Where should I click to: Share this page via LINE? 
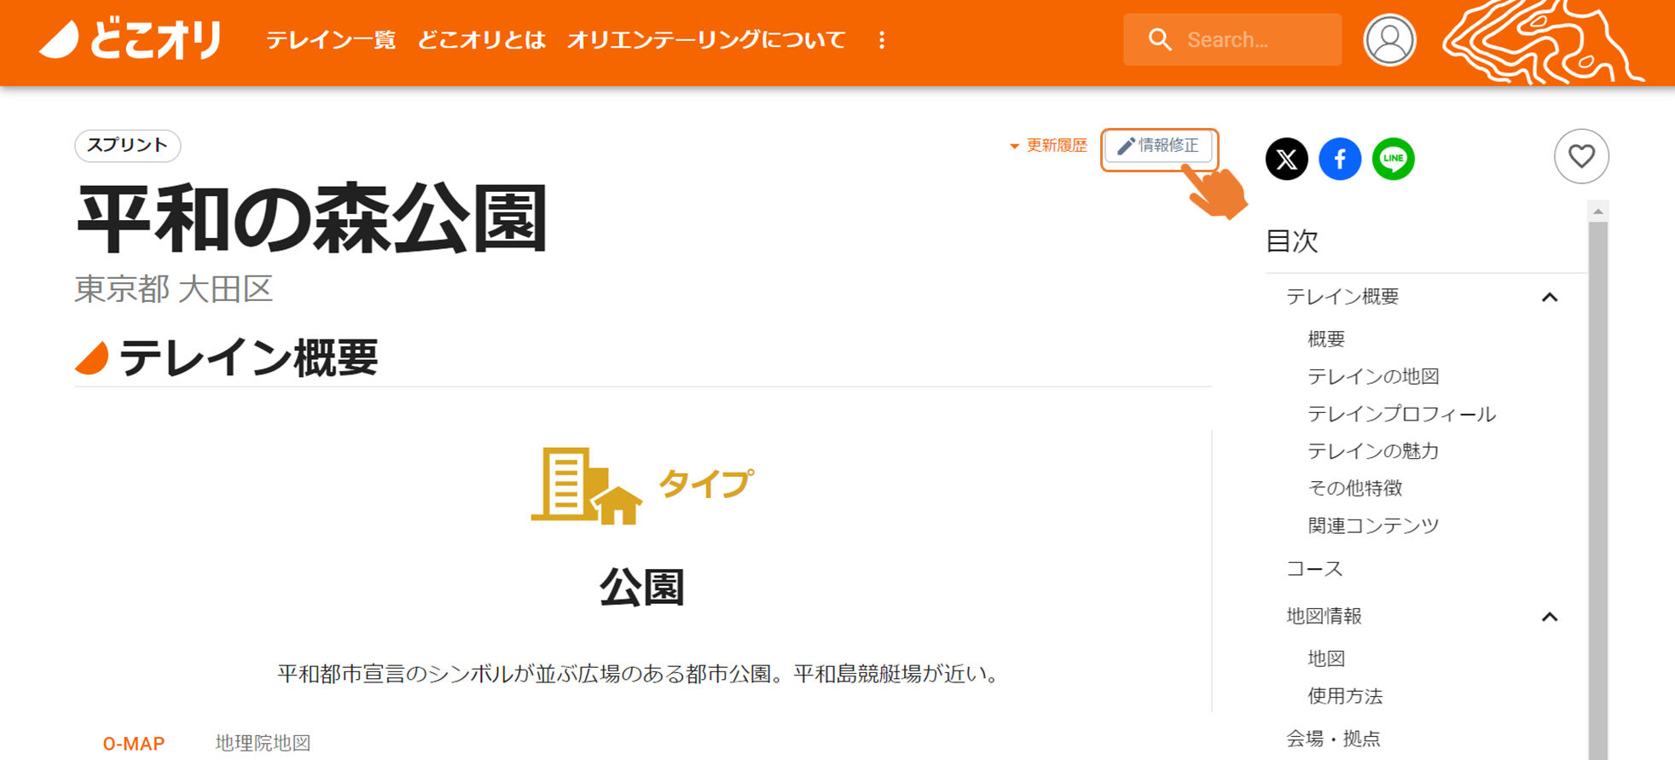[x=1394, y=159]
